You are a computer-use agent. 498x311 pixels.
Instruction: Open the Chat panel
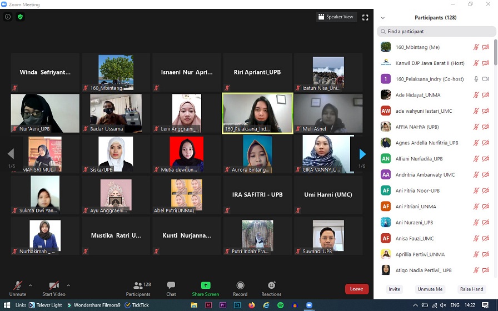pos(171,287)
